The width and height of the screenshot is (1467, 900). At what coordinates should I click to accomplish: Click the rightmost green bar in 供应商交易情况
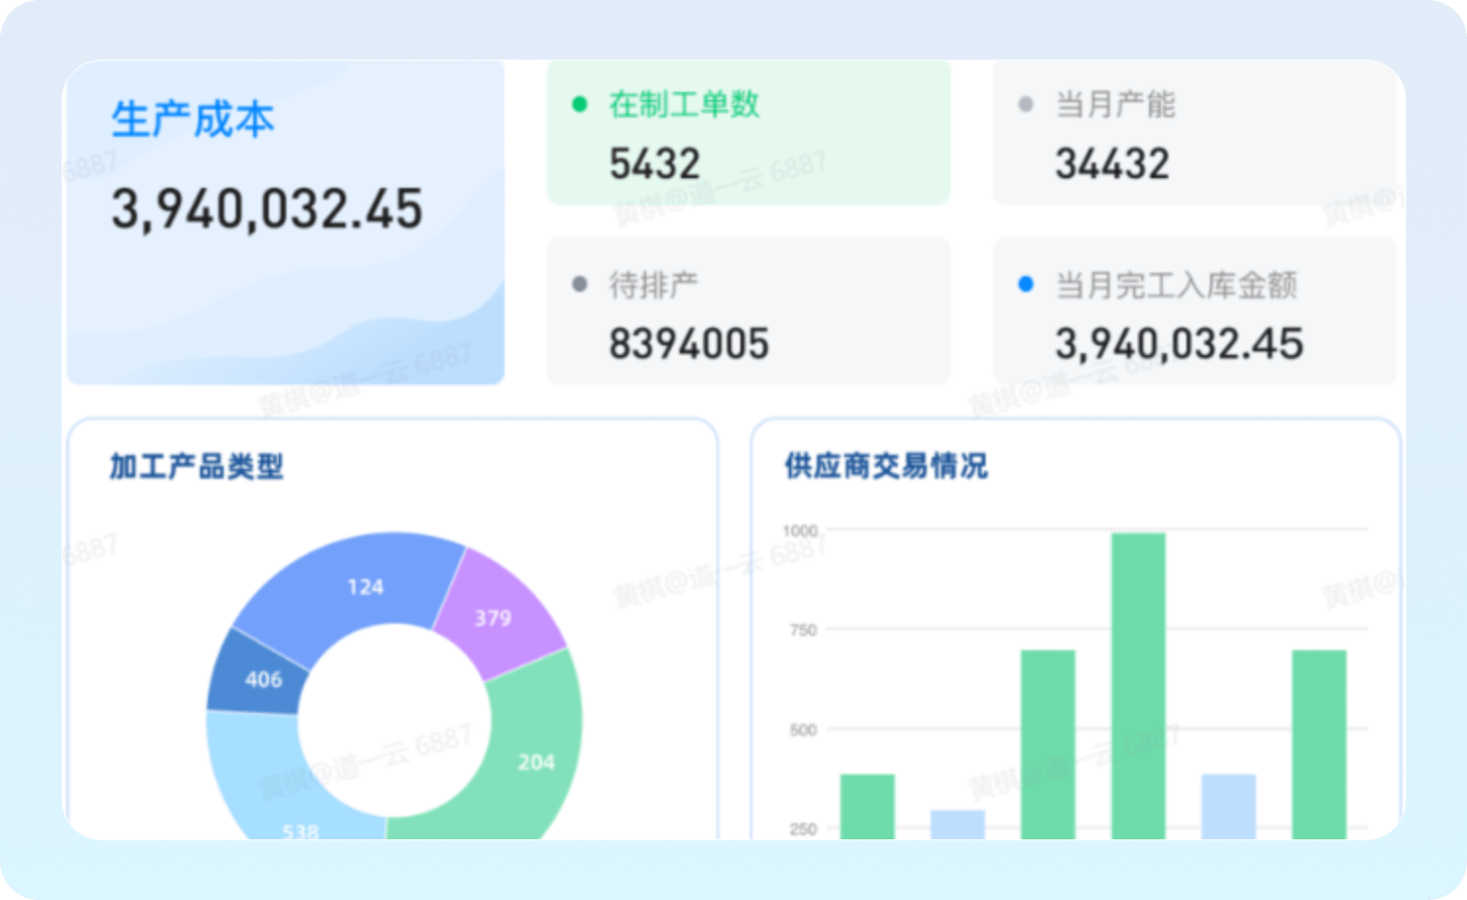(x=1318, y=743)
